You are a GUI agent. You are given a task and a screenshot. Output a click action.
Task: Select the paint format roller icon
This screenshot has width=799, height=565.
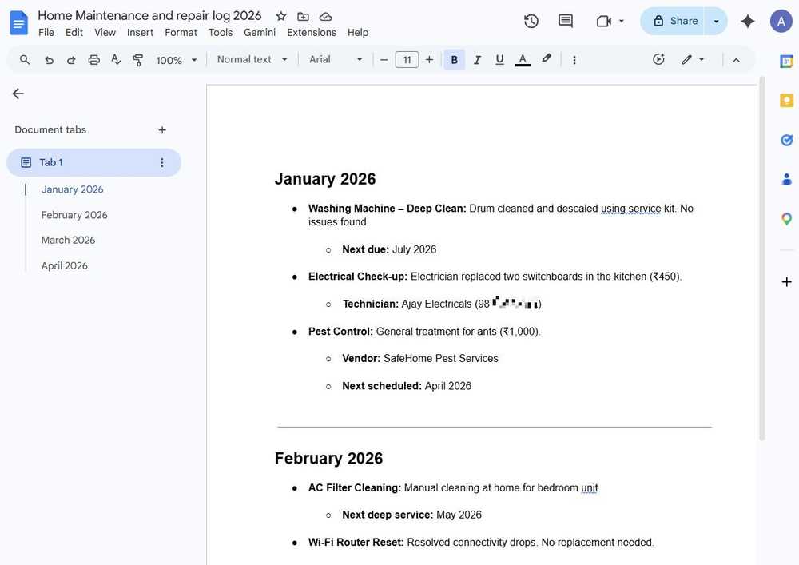[137, 60]
